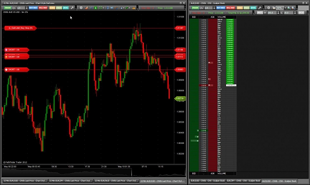Open the wrench settings icon in Scalper Book
Viewport: 310px width, 185px height.
coord(260,8)
